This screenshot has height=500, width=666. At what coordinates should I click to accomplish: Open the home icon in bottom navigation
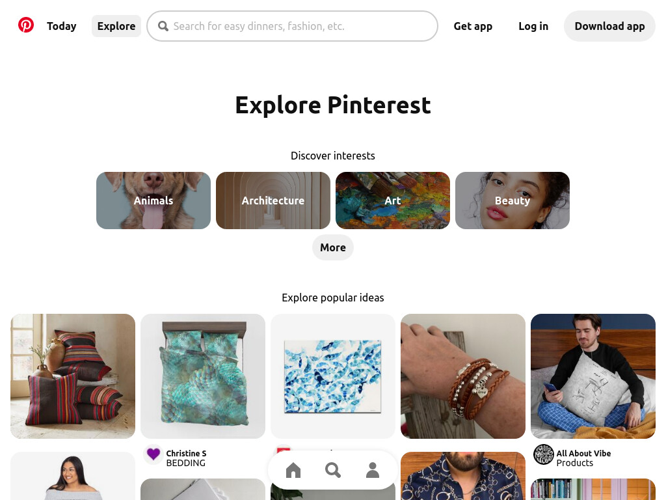[x=293, y=470]
